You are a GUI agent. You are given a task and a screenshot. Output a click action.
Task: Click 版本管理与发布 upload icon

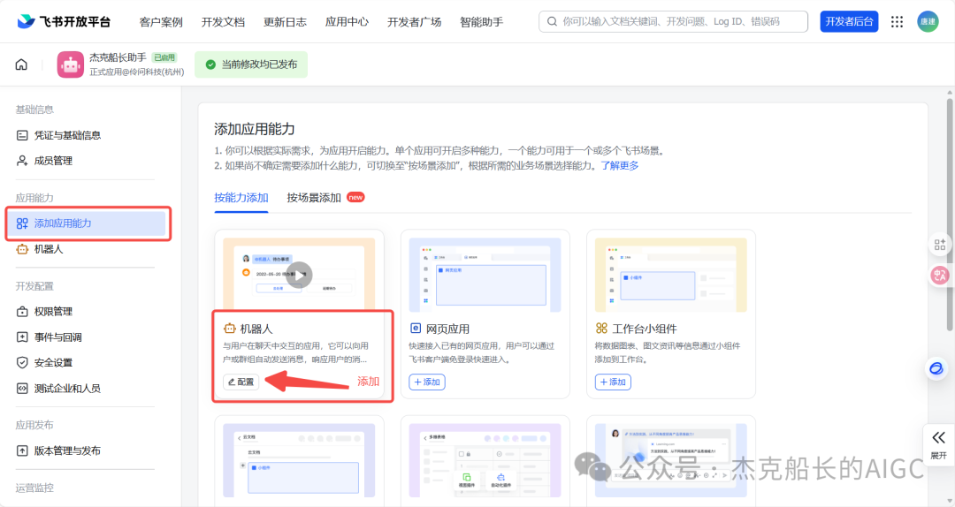pyautogui.click(x=22, y=451)
